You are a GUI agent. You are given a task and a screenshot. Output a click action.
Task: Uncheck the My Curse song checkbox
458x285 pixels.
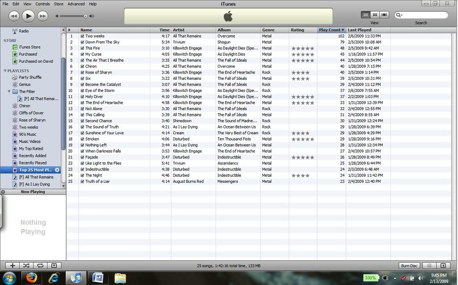82,54
